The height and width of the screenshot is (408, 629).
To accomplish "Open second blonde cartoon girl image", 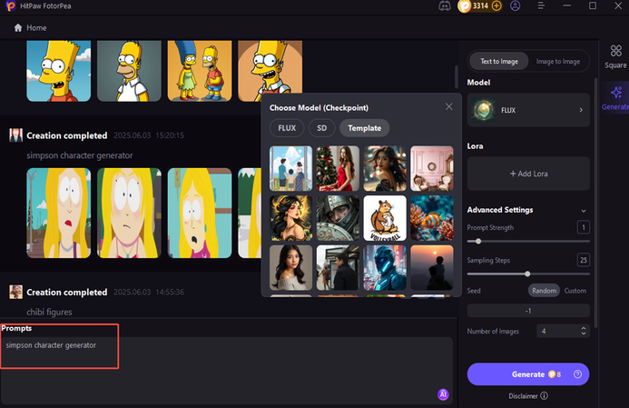I will (129, 213).
